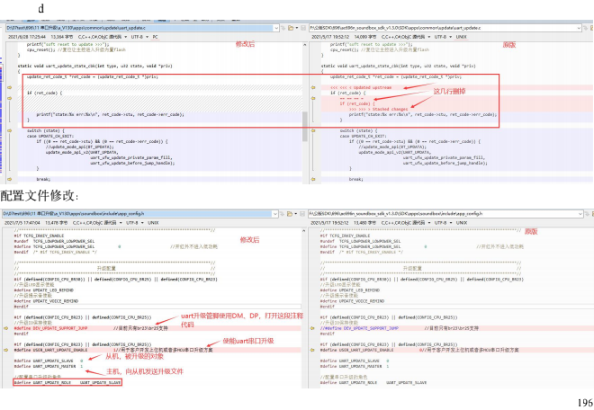Open file-type dropdown in right app_config.h info bar
Viewport: 594px width, 410px height.
tap(429, 223)
